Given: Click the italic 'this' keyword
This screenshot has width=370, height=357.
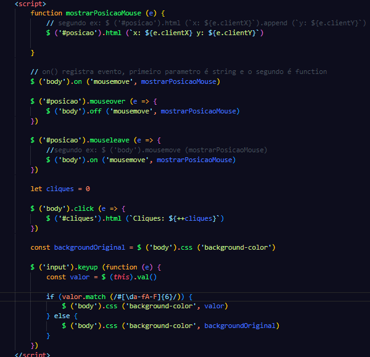Looking at the screenshot, I should coord(121,277).
